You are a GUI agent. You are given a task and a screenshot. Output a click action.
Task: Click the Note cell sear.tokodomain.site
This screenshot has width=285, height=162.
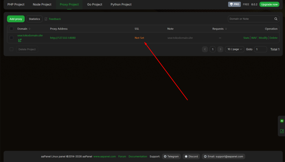pyautogui.click(x=180, y=38)
